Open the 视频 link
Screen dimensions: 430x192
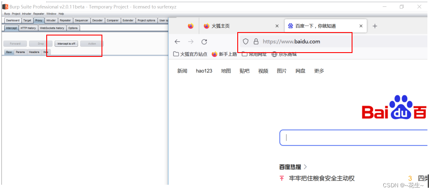click(x=263, y=71)
